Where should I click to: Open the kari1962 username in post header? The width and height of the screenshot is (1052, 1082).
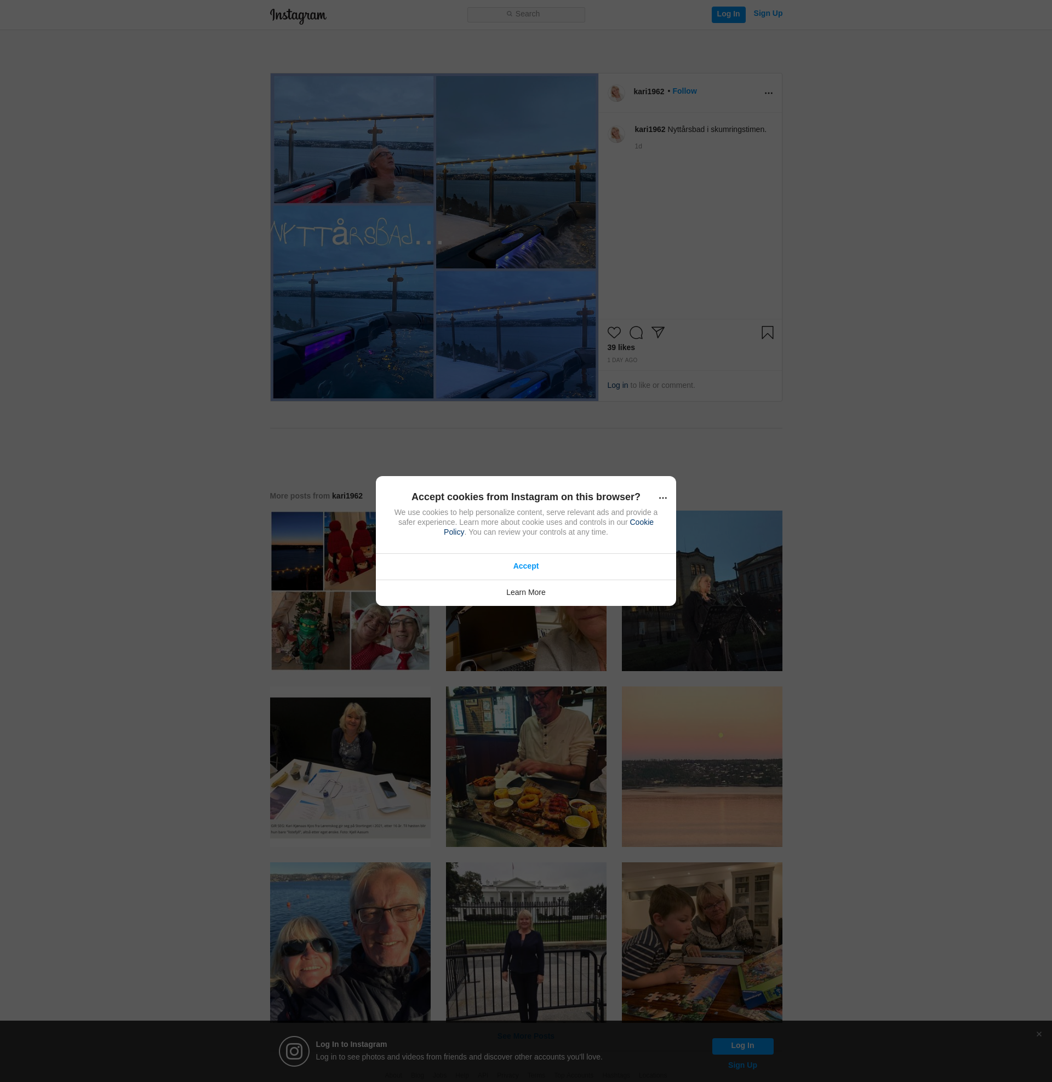point(649,91)
